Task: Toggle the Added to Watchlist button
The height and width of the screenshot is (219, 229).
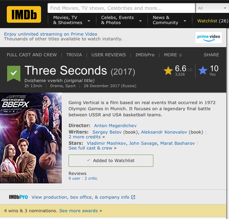Action: point(111,160)
